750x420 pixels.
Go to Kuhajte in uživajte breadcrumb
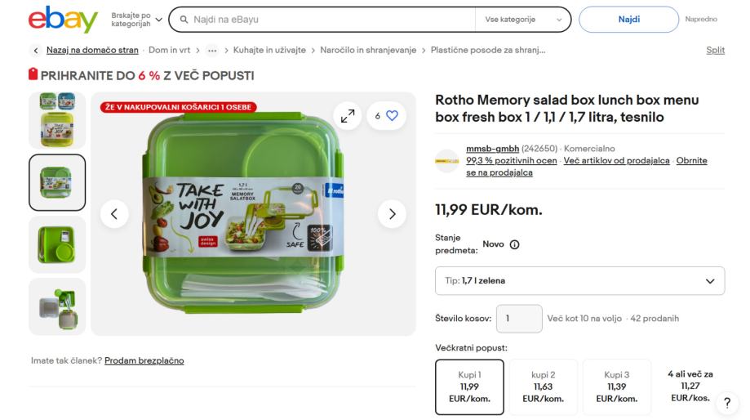(269, 51)
